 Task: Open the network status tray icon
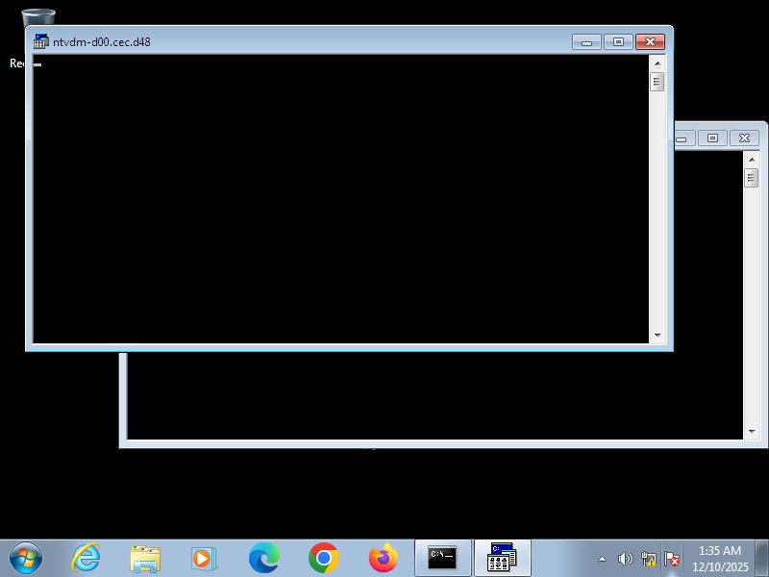[649, 559]
